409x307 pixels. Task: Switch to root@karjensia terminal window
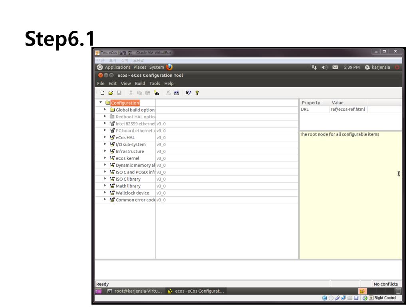tap(135, 291)
